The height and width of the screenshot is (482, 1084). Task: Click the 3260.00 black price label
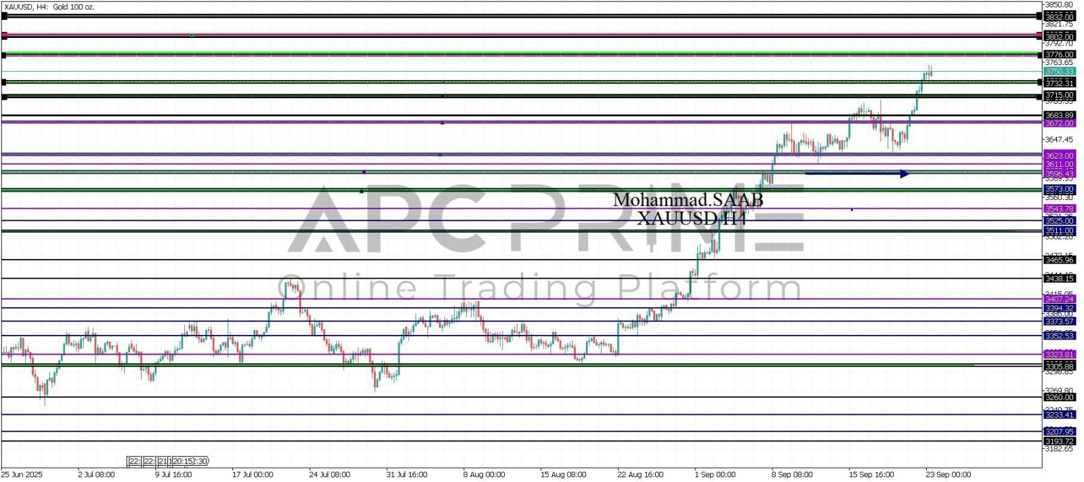point(1059,397)
